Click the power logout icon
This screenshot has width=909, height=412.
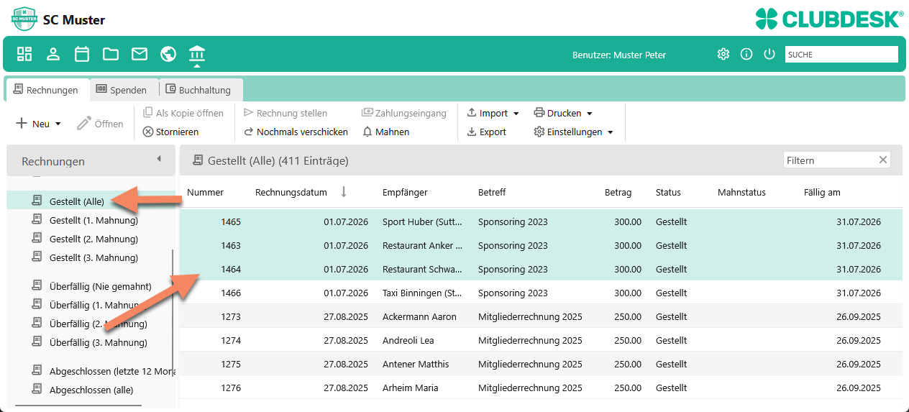(769, 54)
